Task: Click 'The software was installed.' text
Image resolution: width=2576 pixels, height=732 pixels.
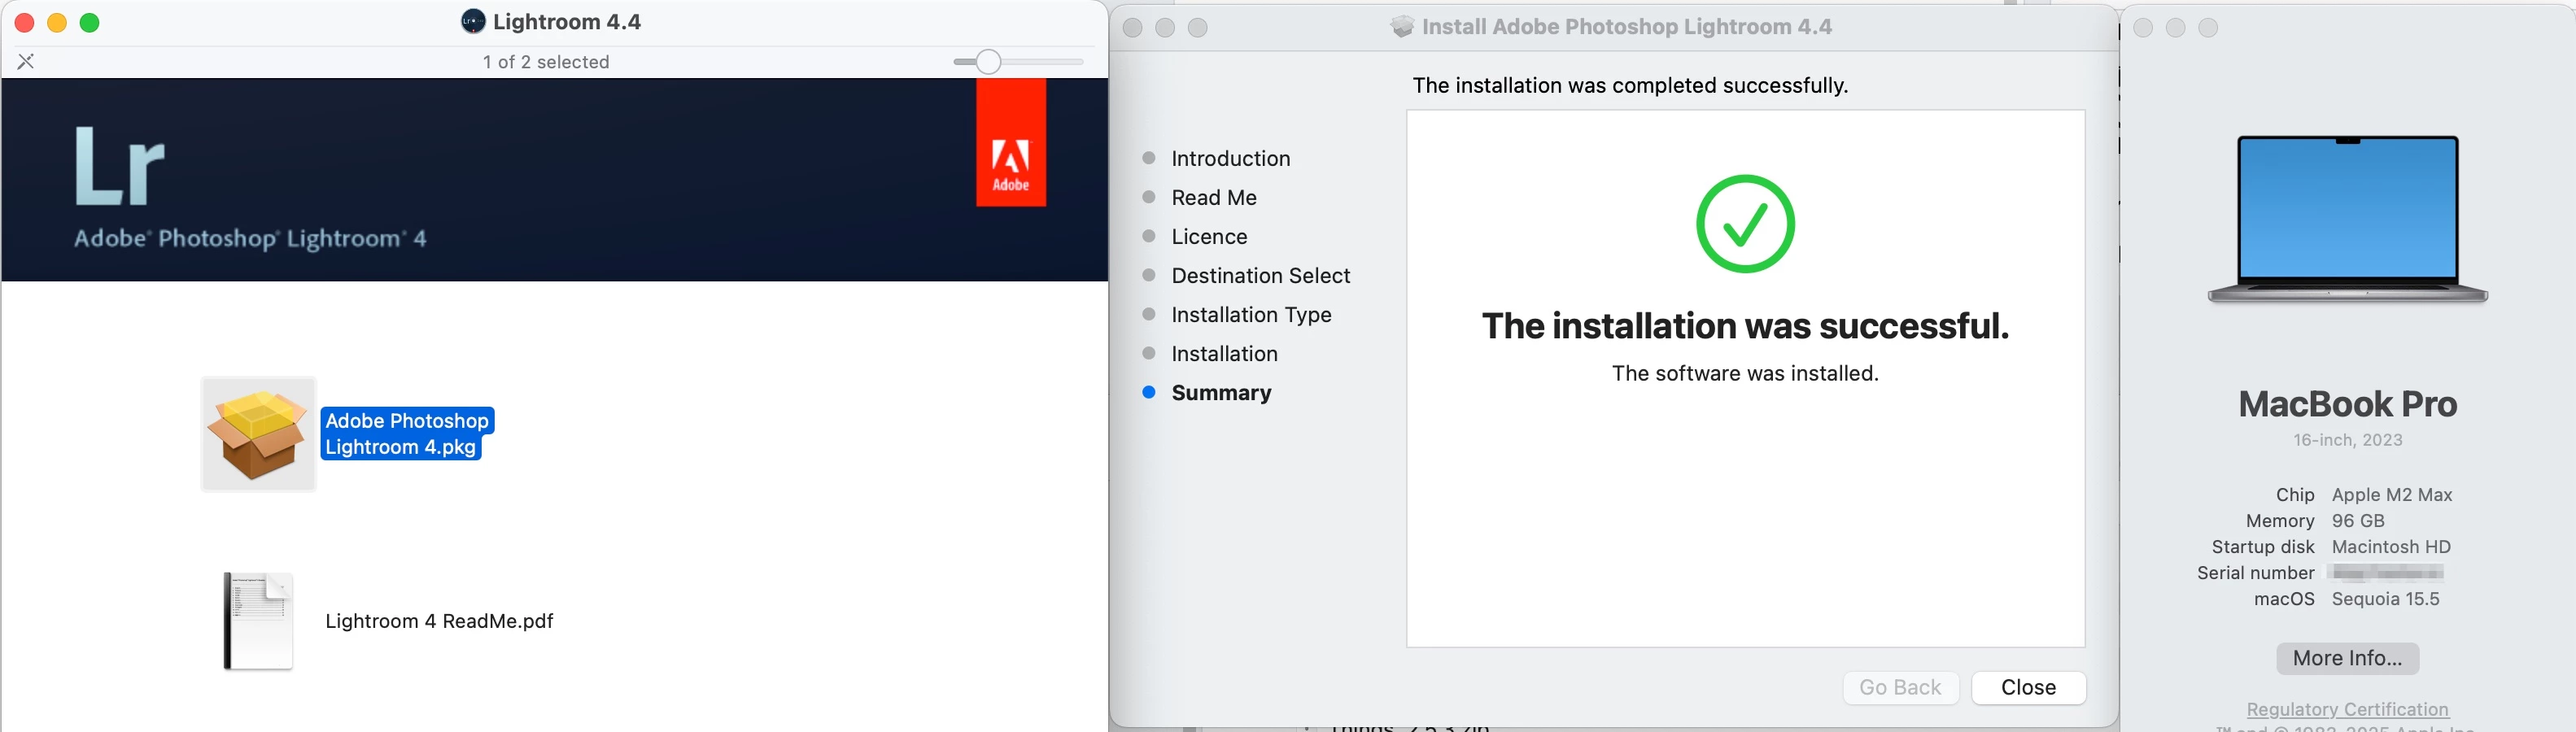Action: click(x=1745, y=373)
